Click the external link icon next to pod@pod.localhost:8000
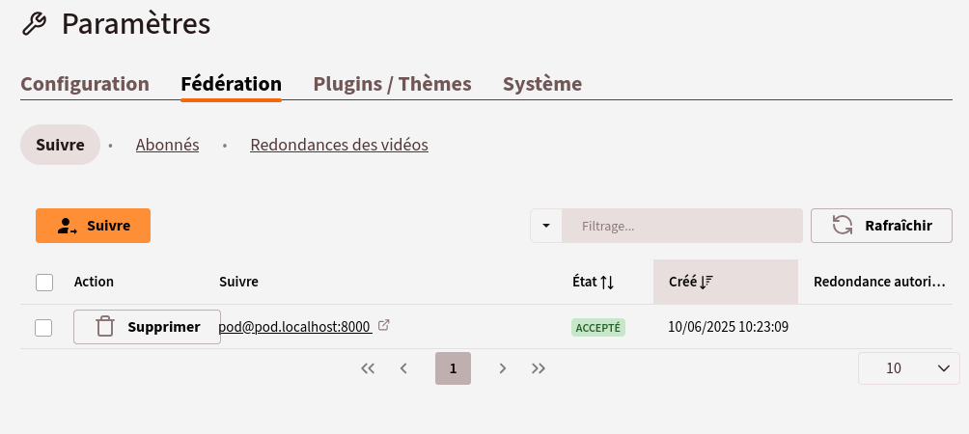The image size is (969, 434). coord(384,325)
